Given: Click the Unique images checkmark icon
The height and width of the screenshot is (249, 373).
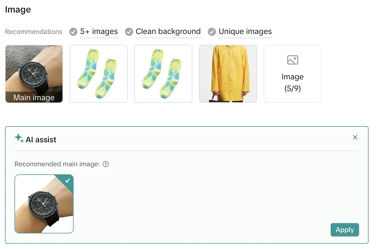Looking at the screenshot, I should 212,32.
